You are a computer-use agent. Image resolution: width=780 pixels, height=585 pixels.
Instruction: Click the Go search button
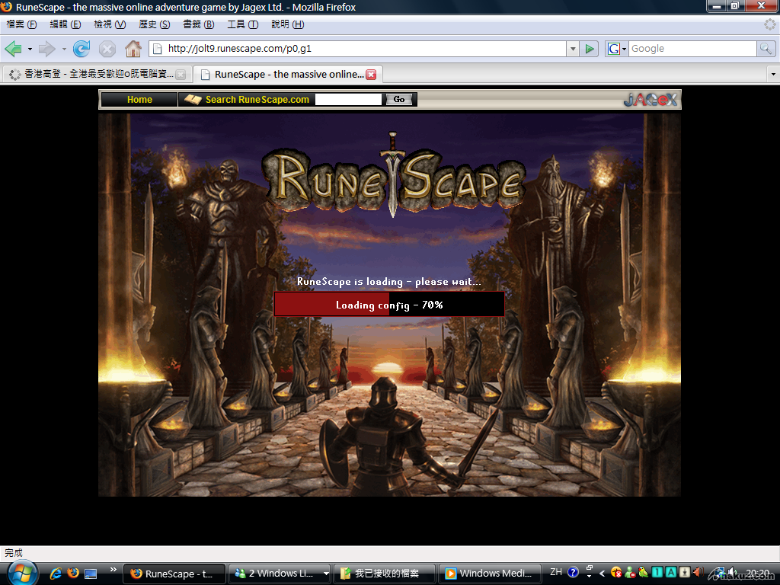tap(399, 100)
